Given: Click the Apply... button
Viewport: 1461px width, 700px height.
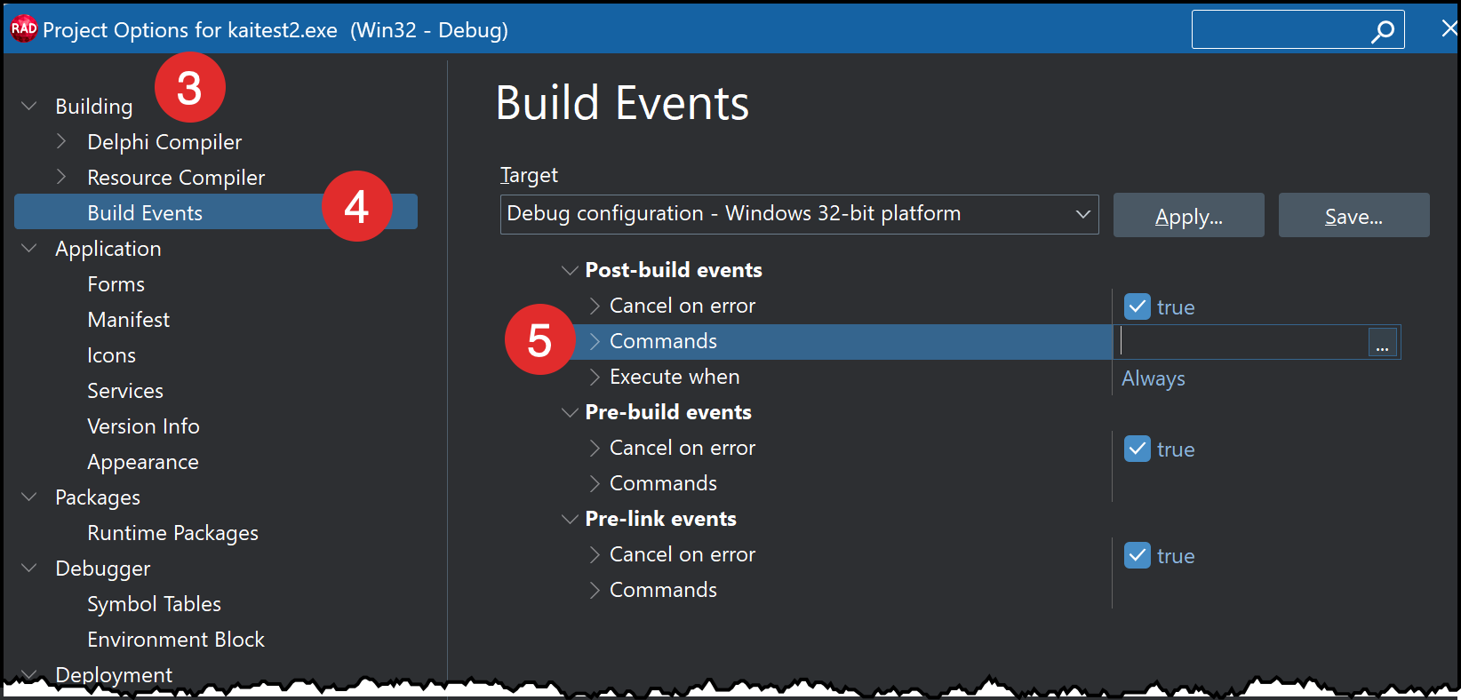Looking at the screenshot, I should click(1189, 215).
